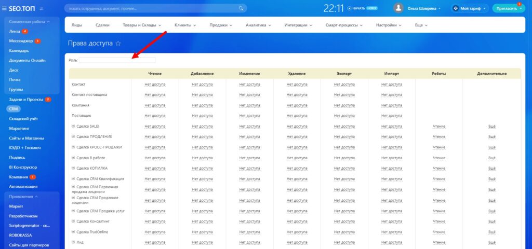Open the Настройки dropdown menu
The image size is (532, 249).
[389, 25]
